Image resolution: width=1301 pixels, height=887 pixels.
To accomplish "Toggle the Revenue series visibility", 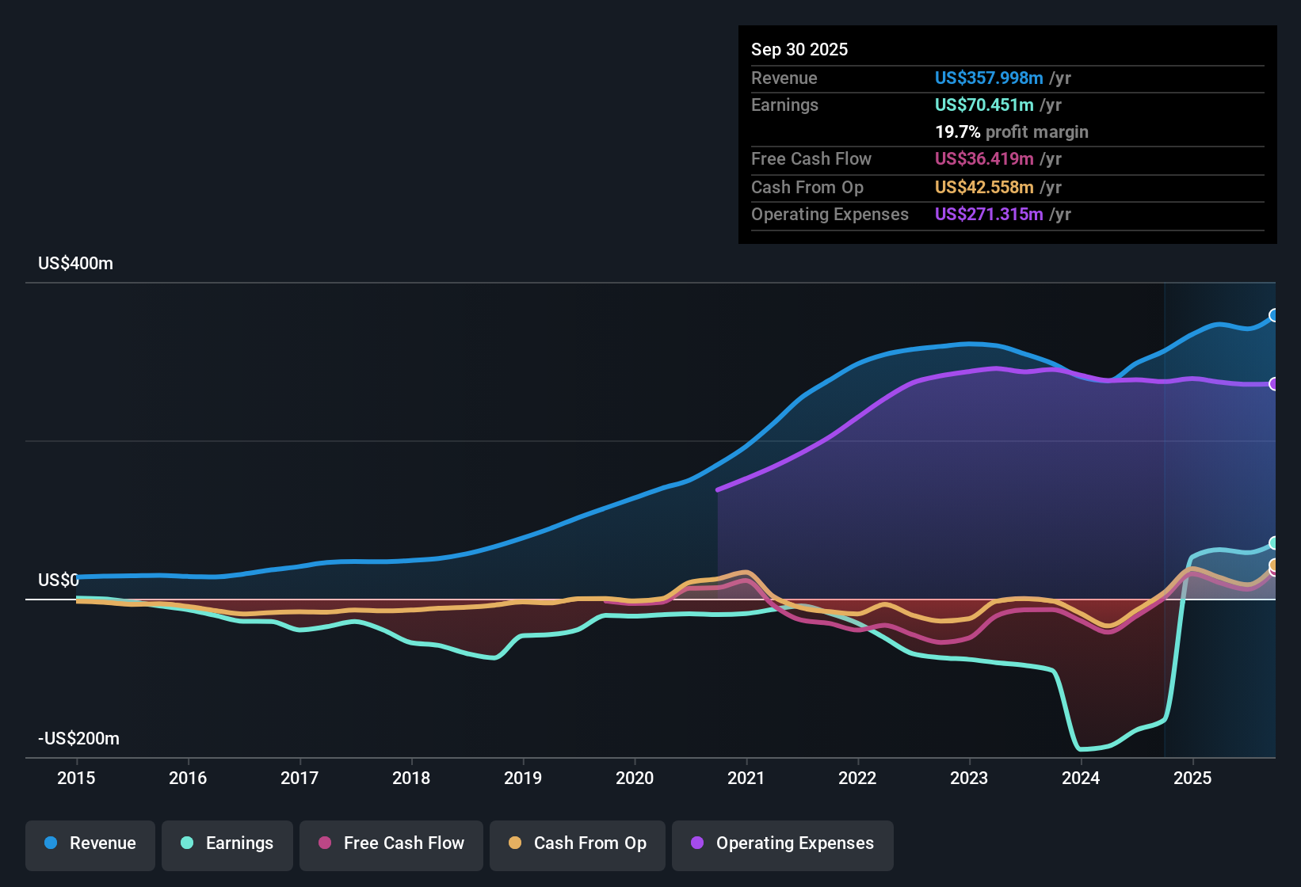I will [x=90, y=843].
